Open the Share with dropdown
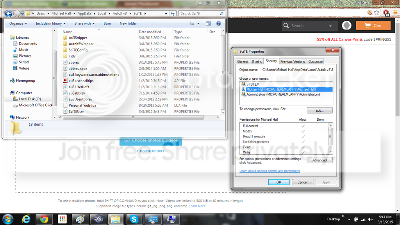The width and height of the screenshot is (400, 225). [84, 23]
